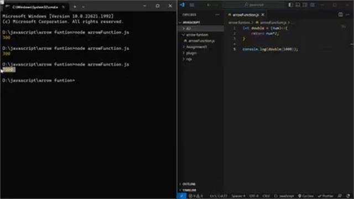Toggle the primary side bar layout icon
Viewport: 354px width, 199px height.
tap(290, 5)
